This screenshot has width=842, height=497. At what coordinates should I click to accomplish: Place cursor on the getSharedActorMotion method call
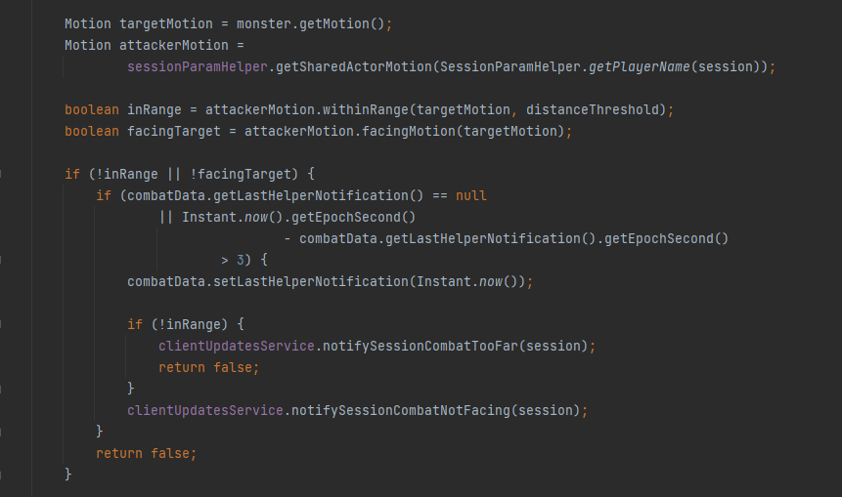pyautogui.click(x=354, y=67)
